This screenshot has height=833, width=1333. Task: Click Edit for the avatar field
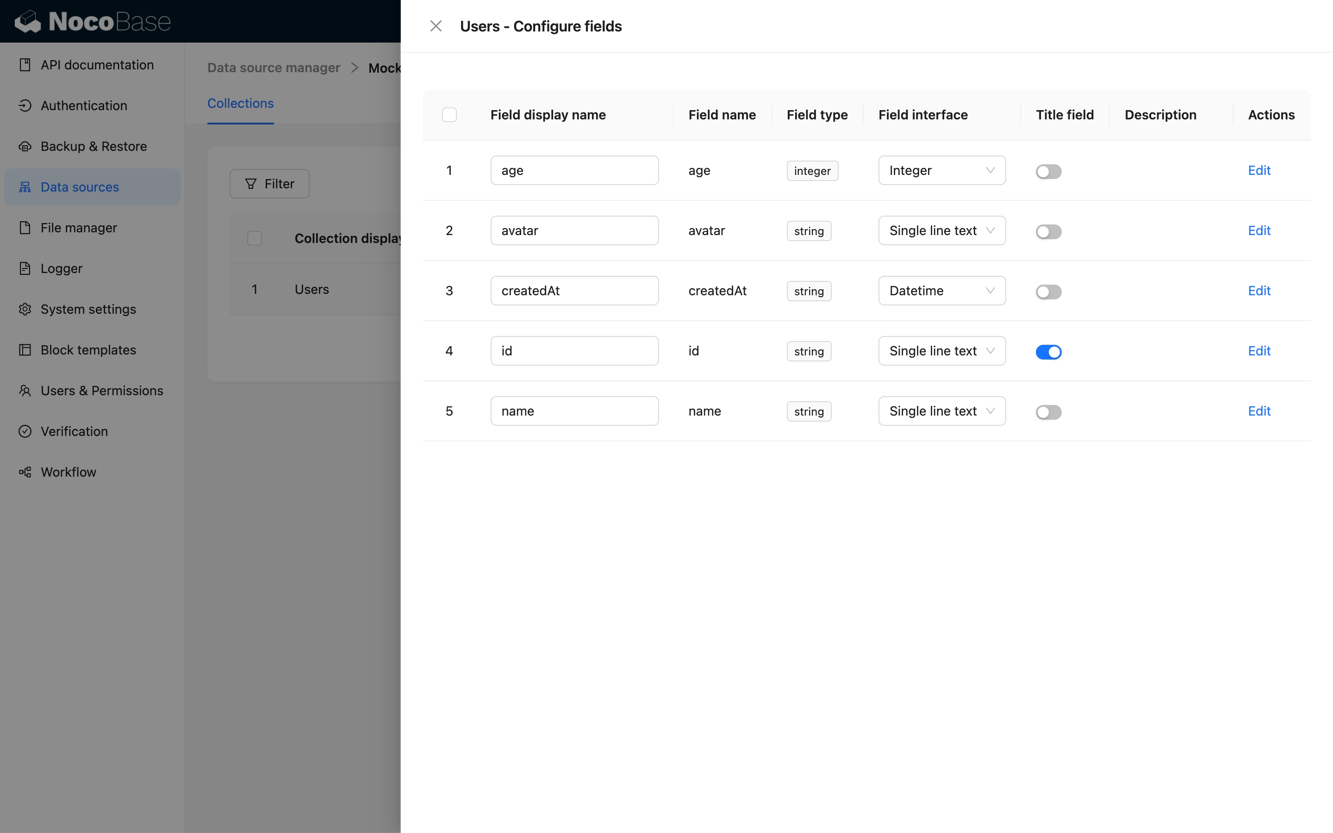click(x=1258, y=231)
